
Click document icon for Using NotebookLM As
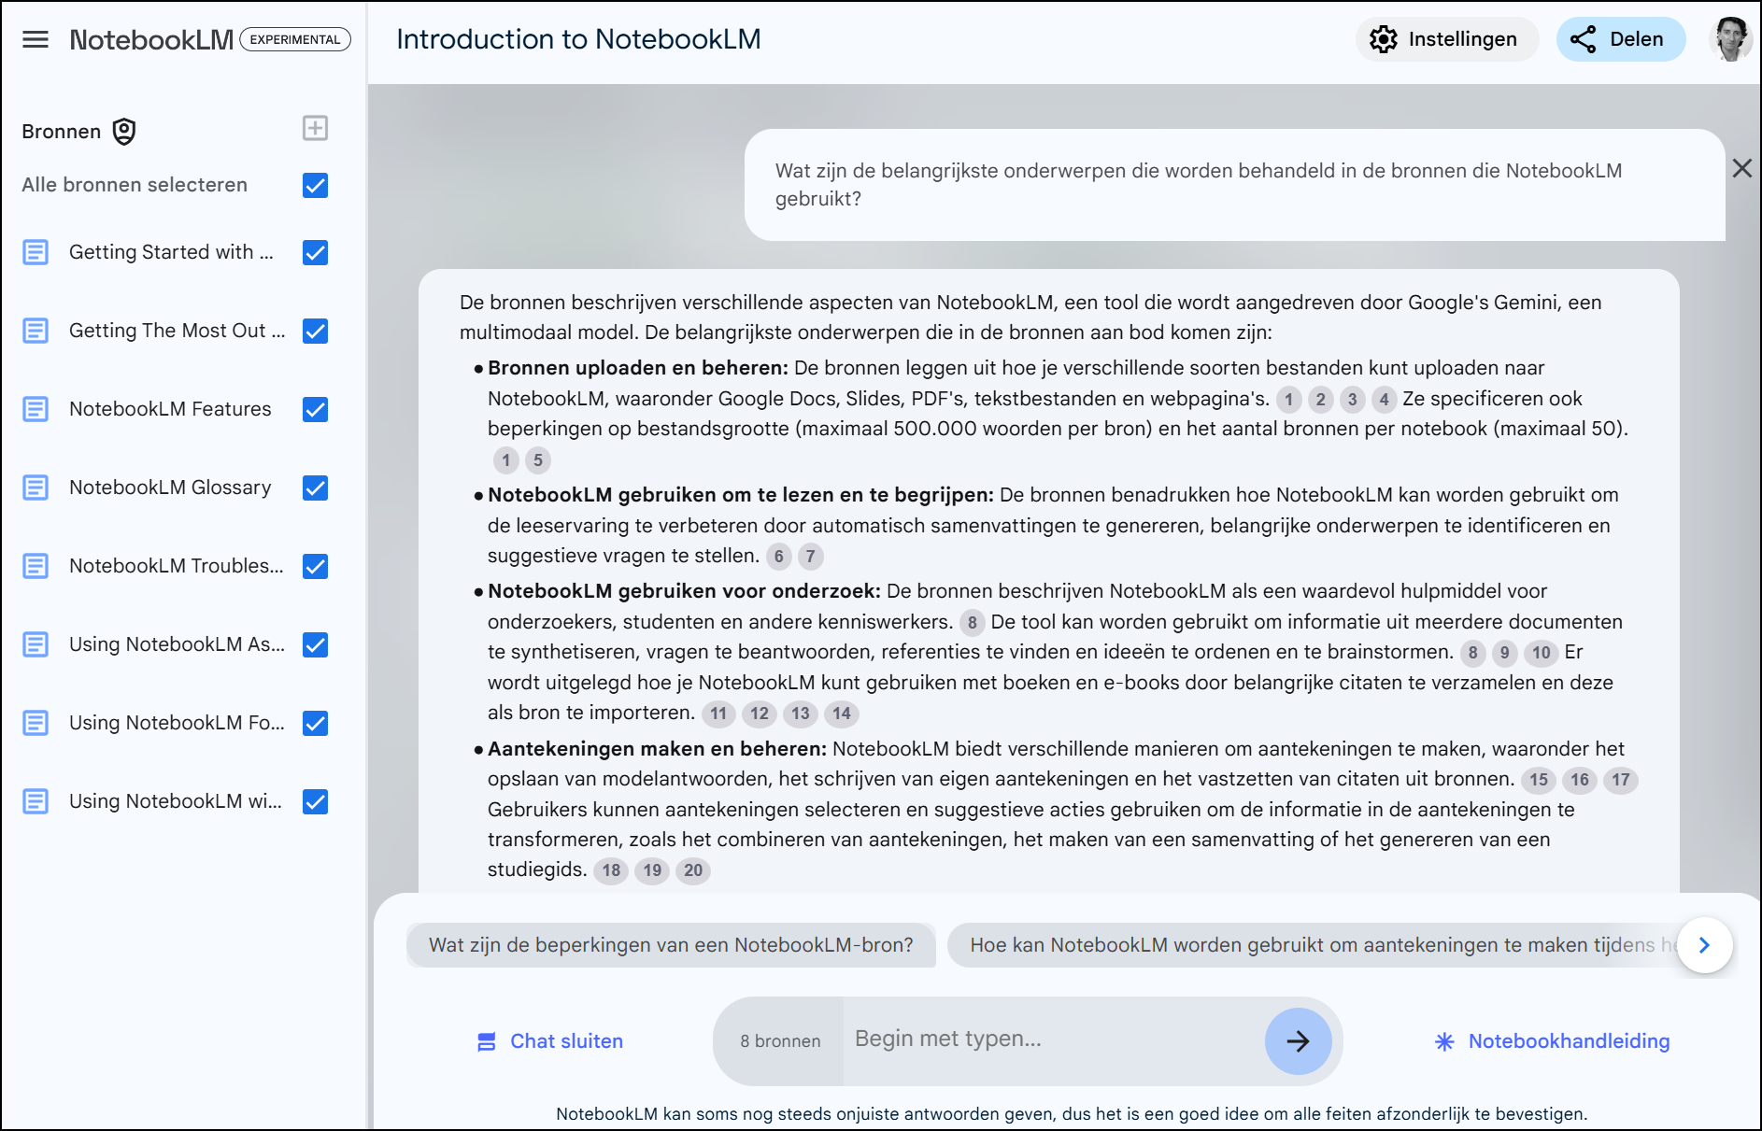pyautogui.click(x=36, y=644)
